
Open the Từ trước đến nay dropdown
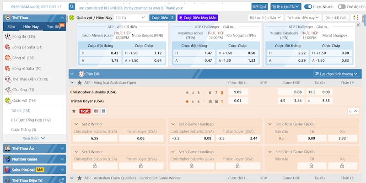(x=303, y=18)
